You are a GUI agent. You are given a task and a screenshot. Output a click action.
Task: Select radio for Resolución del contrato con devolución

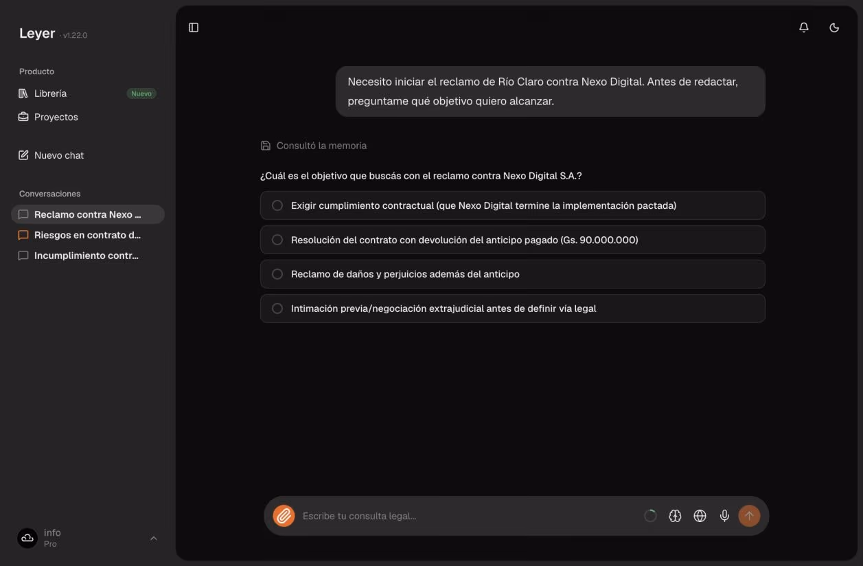[x=277, y=240]
